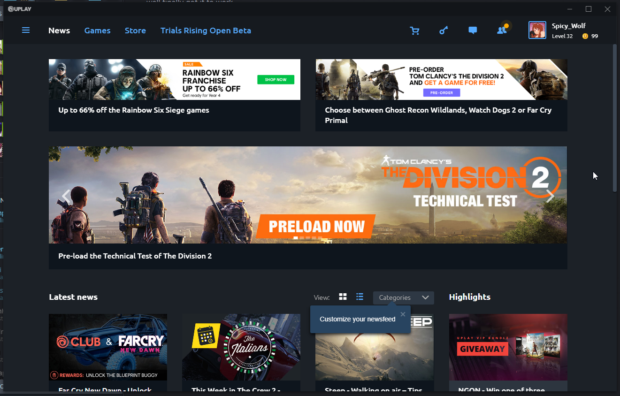Click the "Spicy_Wolf" username
Screen dimensions: 620x396
569,26
